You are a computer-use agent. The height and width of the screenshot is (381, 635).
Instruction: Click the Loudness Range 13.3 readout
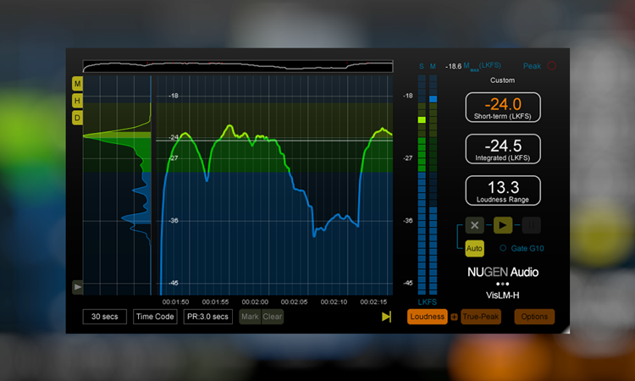[x=503, y=190]
